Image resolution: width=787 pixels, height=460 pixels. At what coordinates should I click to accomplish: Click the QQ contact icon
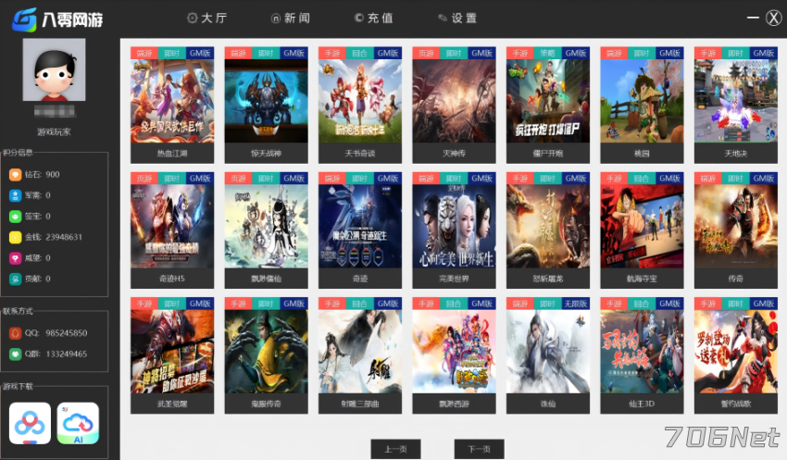coord(15,333)
